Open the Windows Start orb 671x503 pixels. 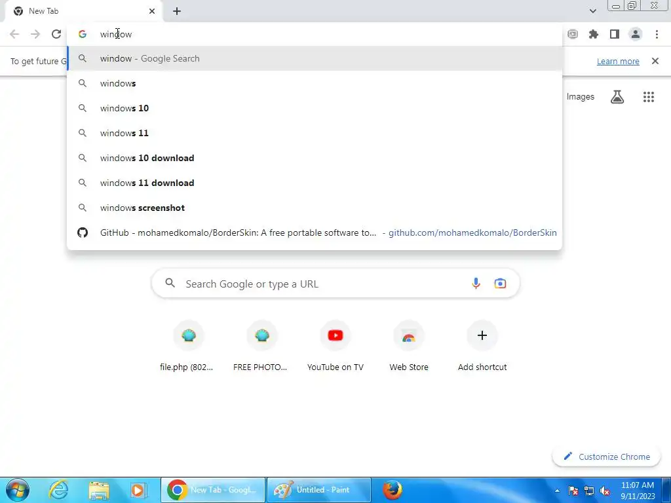[18, 490]
